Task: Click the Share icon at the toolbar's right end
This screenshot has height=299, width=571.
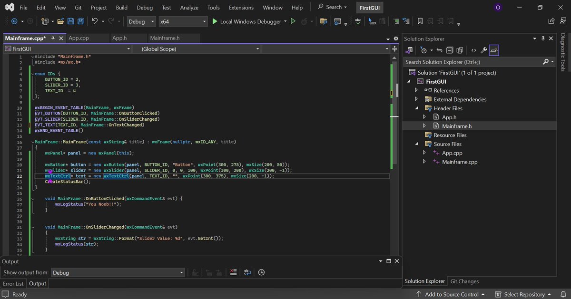Action: pyautogui.click(x=551, y=21)
